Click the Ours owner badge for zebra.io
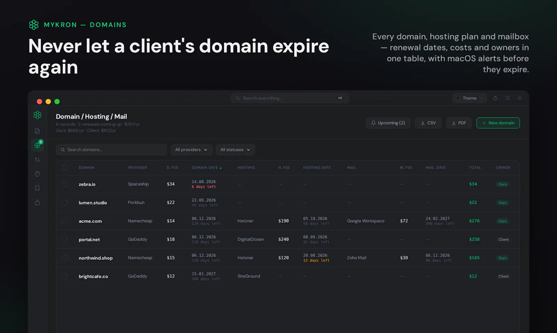Viewport: 557px width, 333px height. point(502,184)
